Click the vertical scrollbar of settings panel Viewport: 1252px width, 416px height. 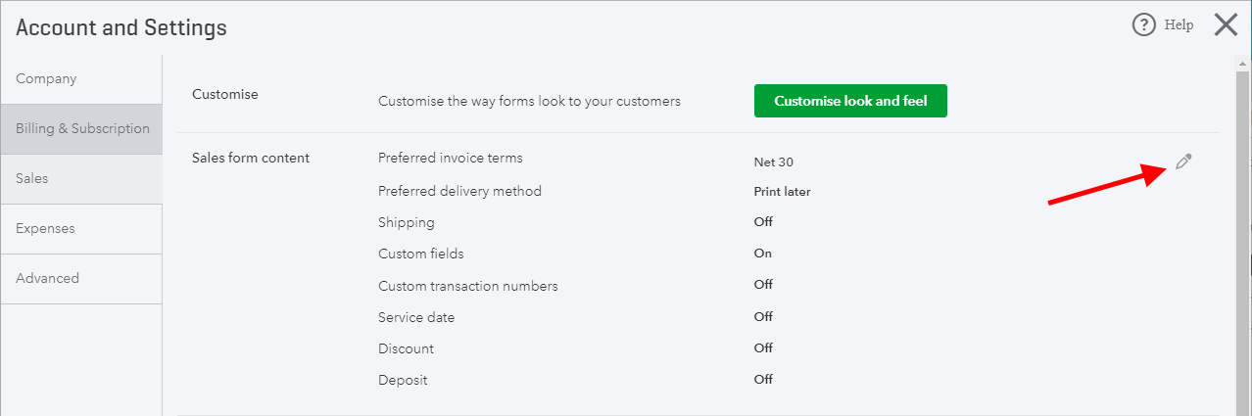(x=1242, y=235)
